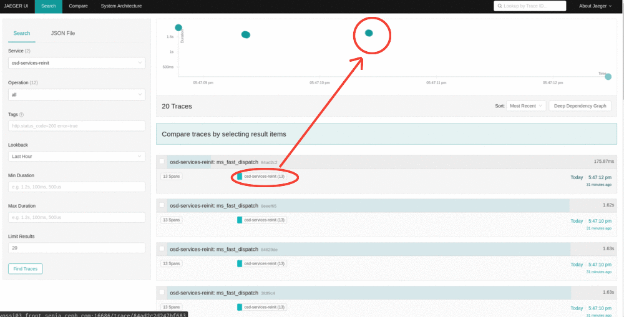624x317 pixels.
Task: Click the JAEGER UI logo in the navbar
Action: [16, 6]
